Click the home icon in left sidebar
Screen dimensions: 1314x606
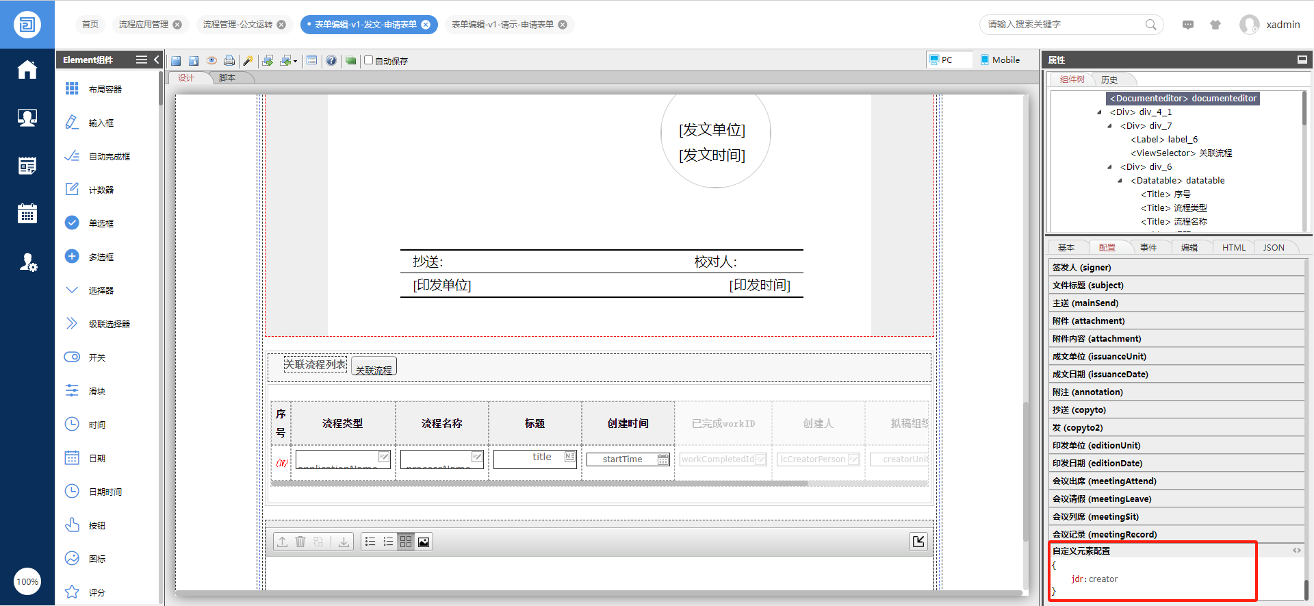tap(27, 70)
